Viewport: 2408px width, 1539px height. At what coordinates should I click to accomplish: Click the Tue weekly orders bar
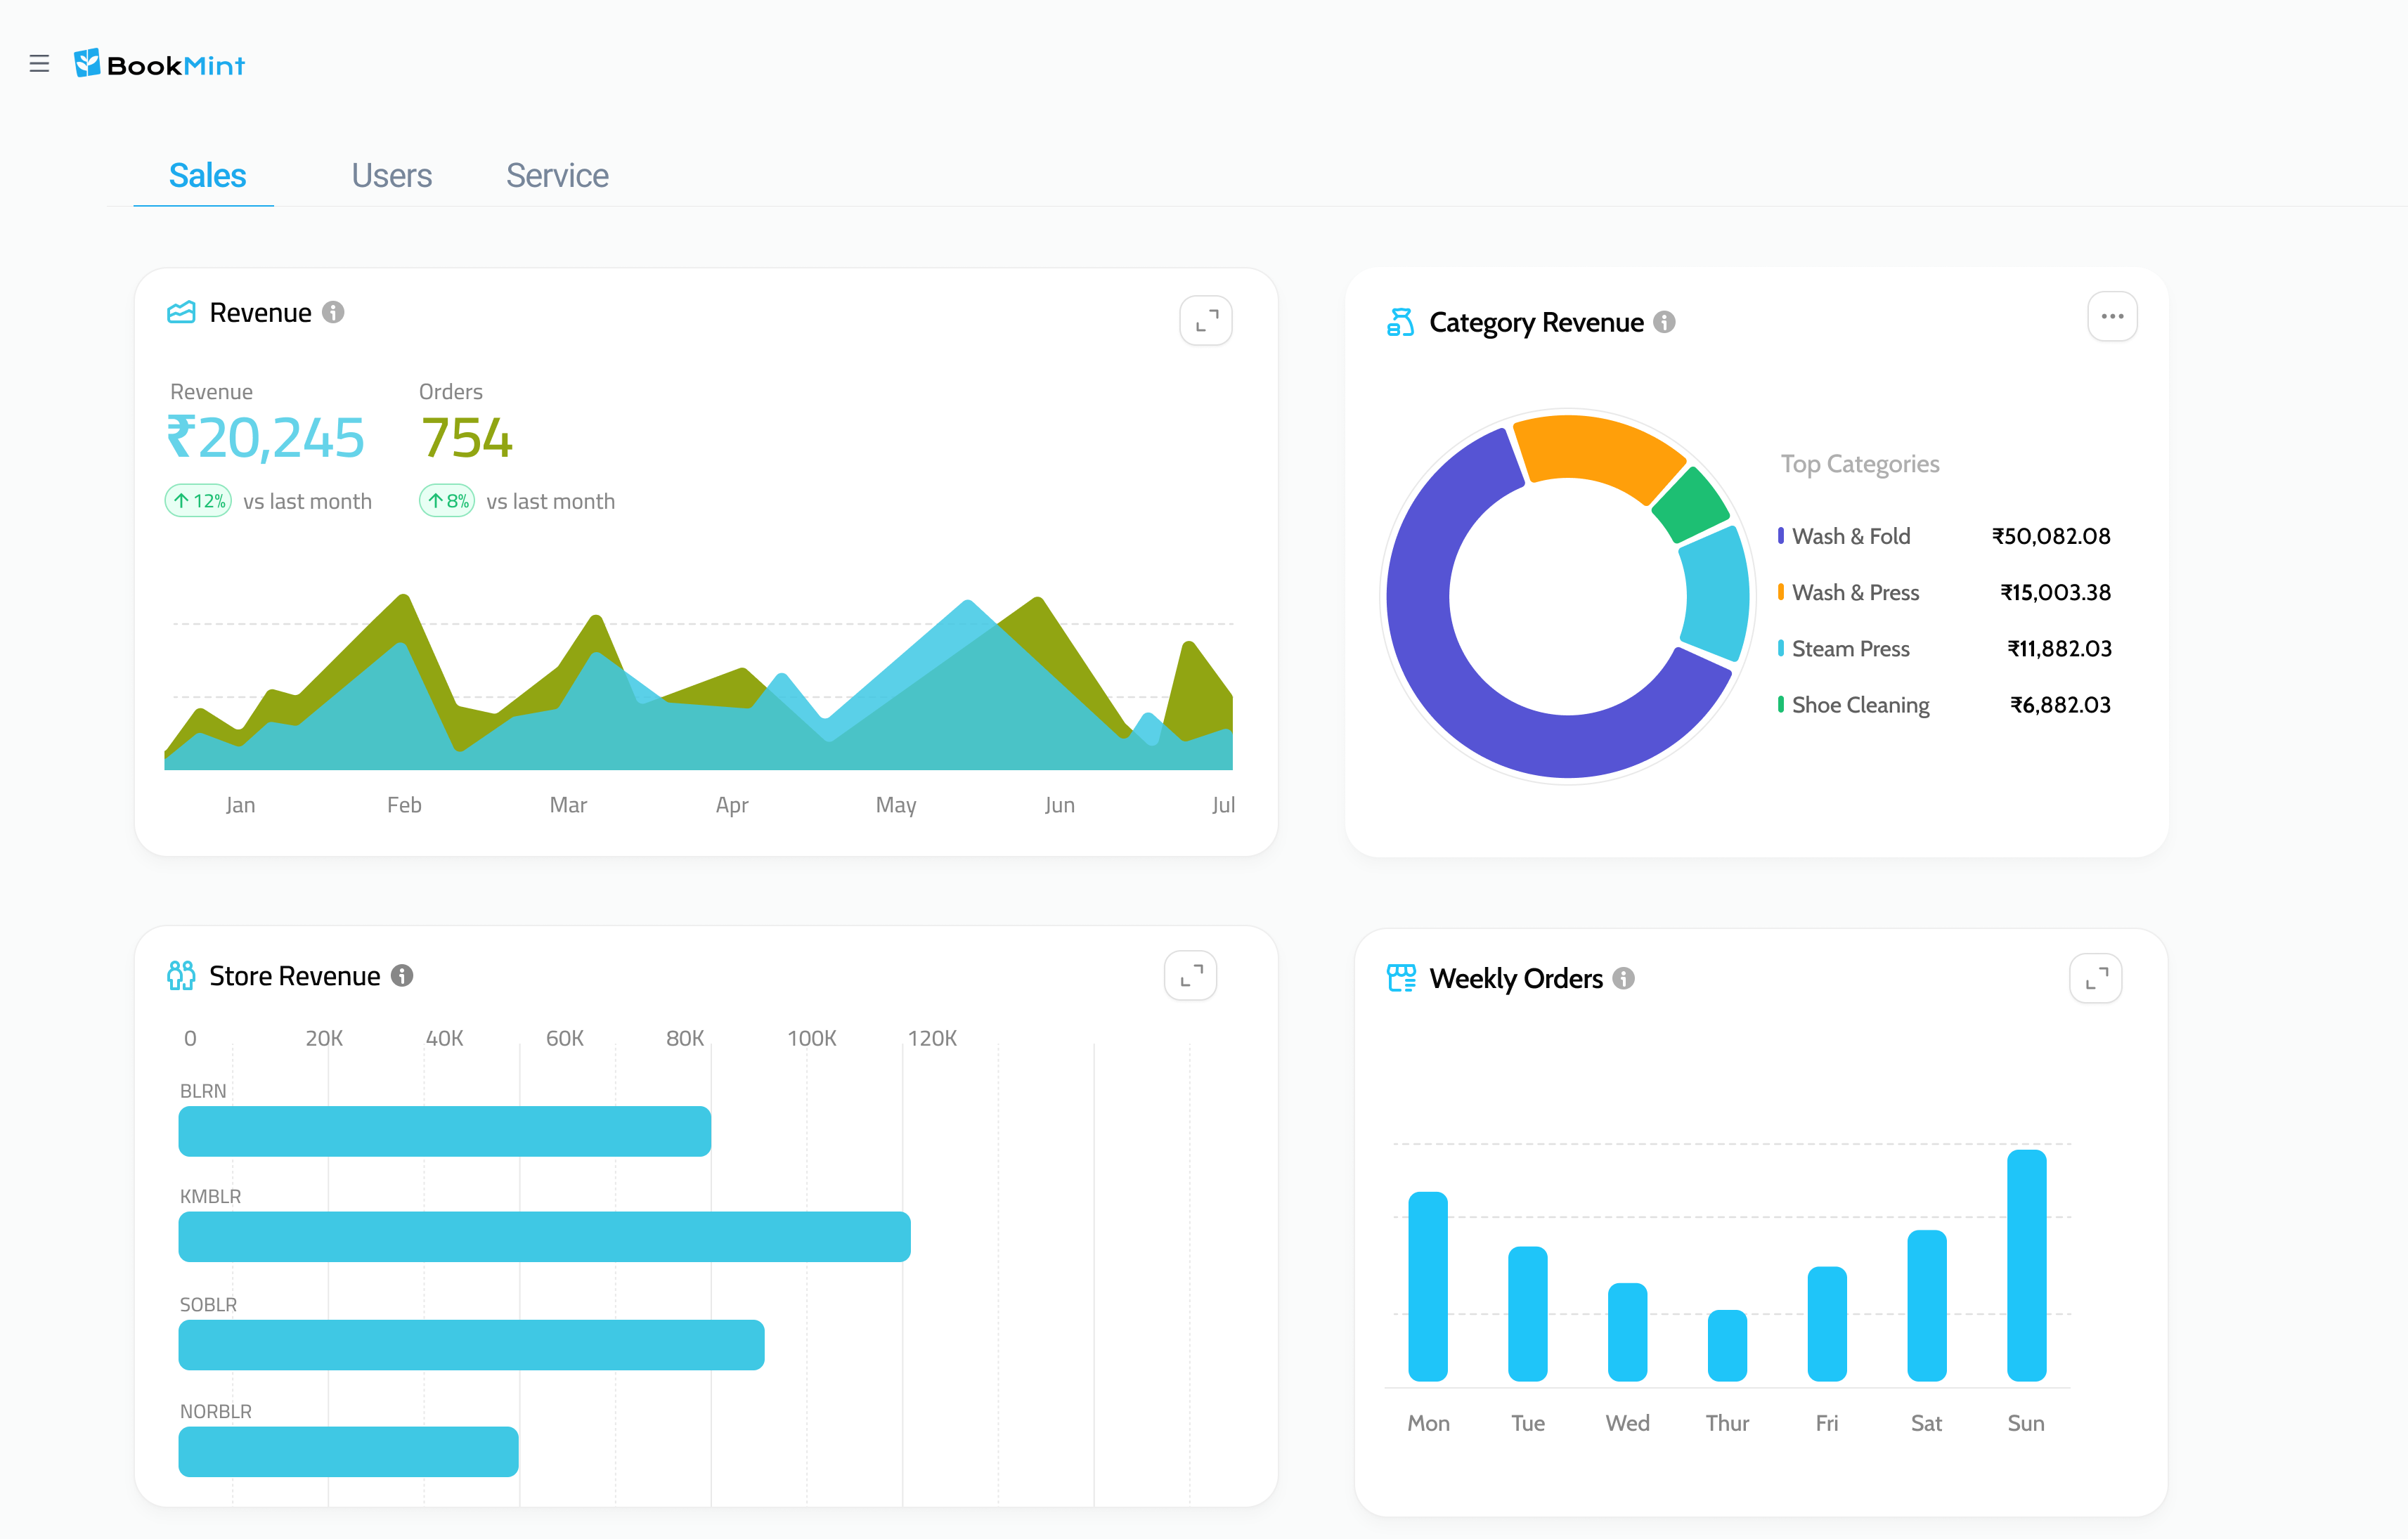(x=1528, y=1314)
